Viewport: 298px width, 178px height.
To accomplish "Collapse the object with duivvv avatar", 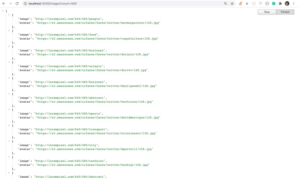I will pos(9,62).
